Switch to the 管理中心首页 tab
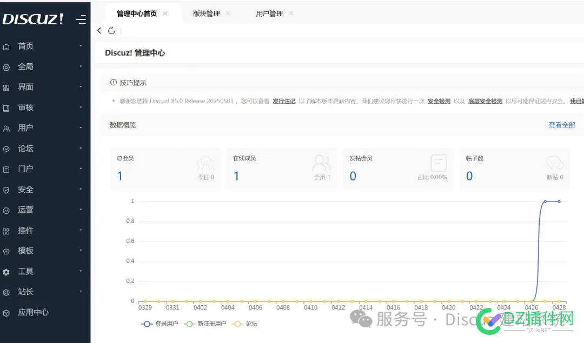This screenshot has width=584, height=343. (137, 14)
